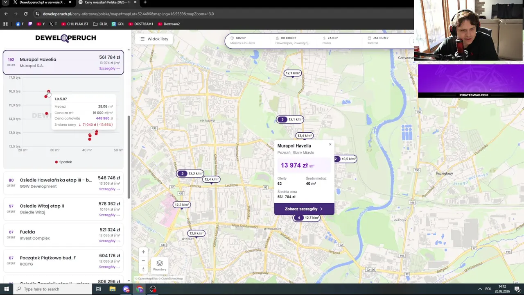Viewport: 524px width, 295px height.
Task: Click the address bar URL
Action: (x=128, y=14)
